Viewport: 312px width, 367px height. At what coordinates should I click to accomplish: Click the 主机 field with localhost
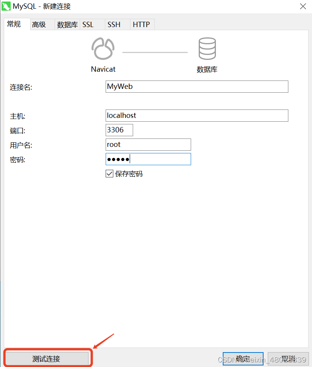tap(197, 116)
